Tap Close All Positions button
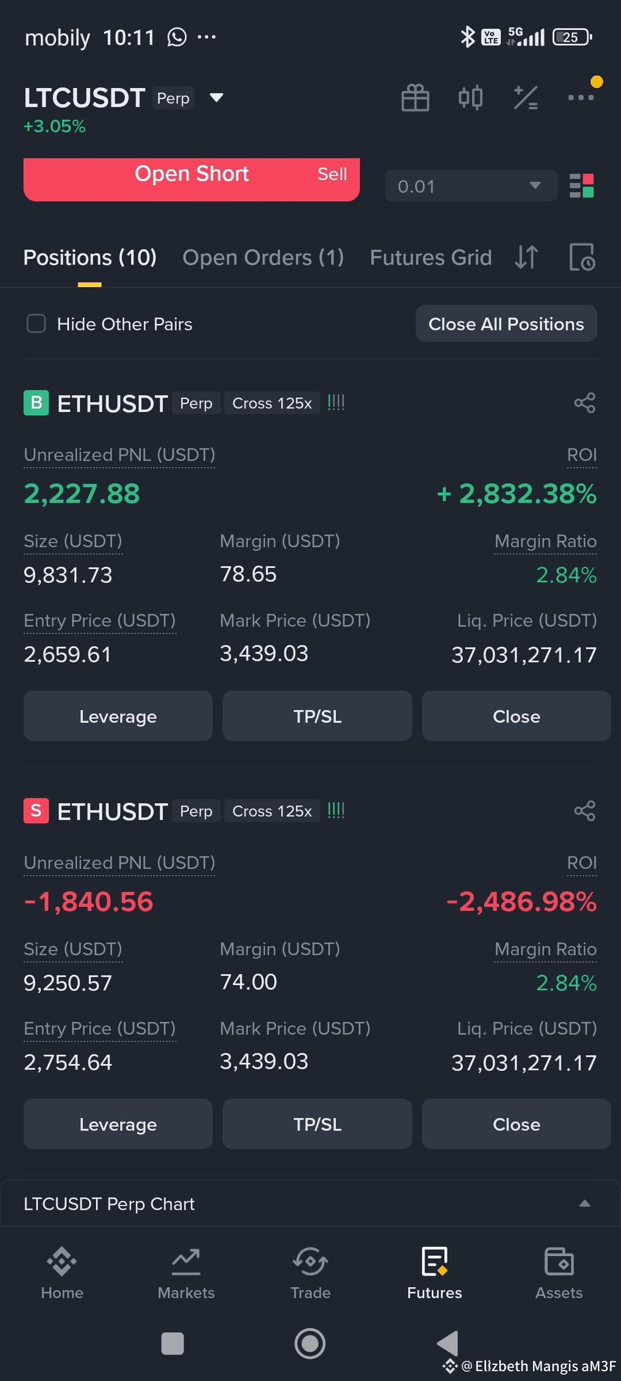 (506, 324)
